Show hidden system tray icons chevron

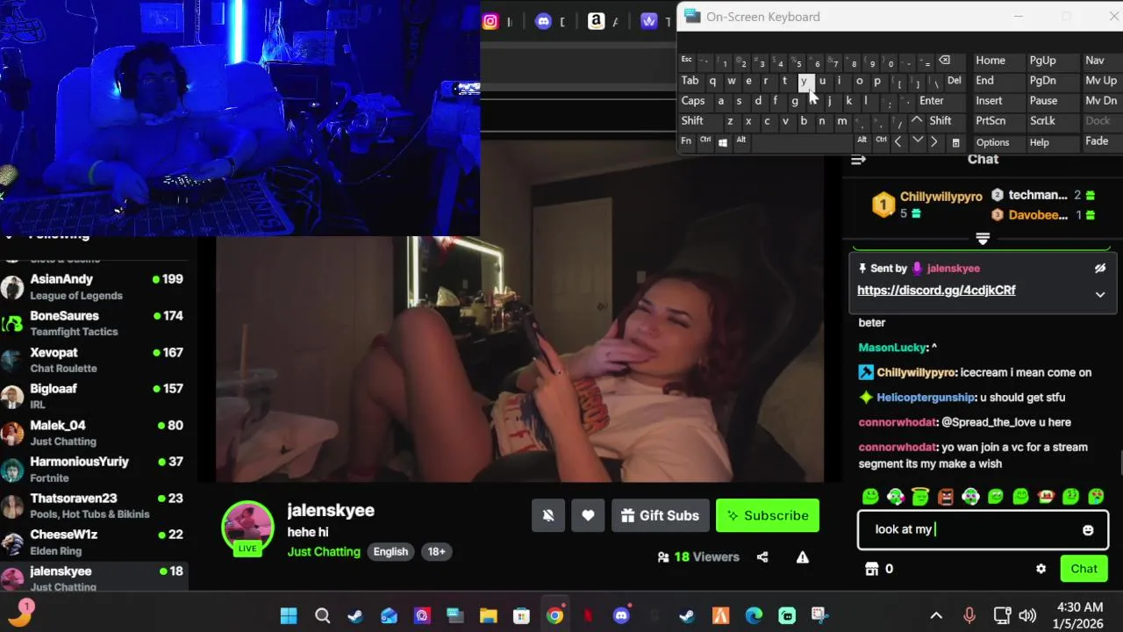936,616
